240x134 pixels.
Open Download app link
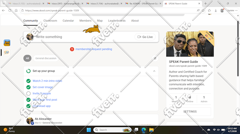(42, 106)
